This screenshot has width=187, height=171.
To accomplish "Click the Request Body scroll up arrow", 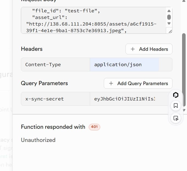I will pyautogui.click(x=169, y=10).
